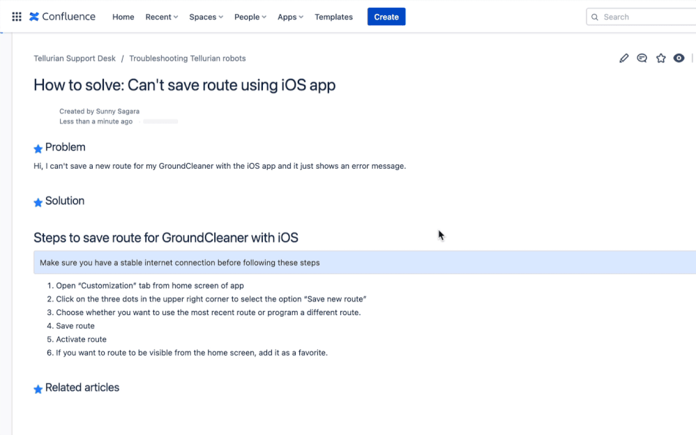Click the star icon beside Problem heading
The height and width of the screenshot is (435, 696).
click(x=38, y=148)
